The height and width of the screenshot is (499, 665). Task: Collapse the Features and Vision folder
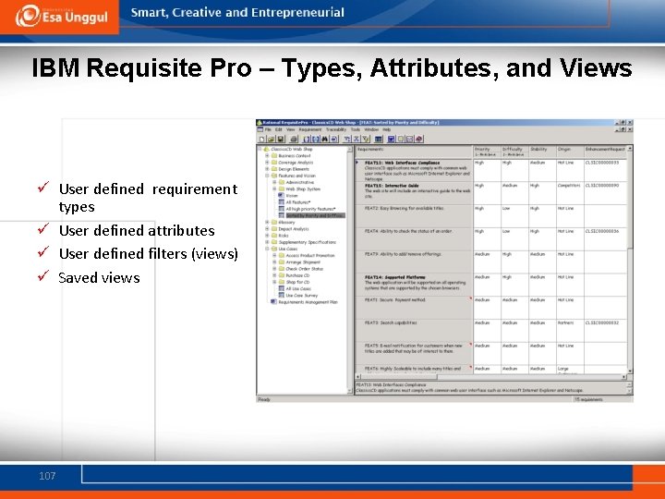[x=267, y=176]
